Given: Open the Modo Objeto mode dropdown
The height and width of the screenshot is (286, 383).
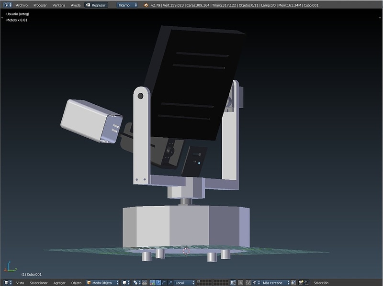Looking at the screenshot, I should (x=102, y=283).
